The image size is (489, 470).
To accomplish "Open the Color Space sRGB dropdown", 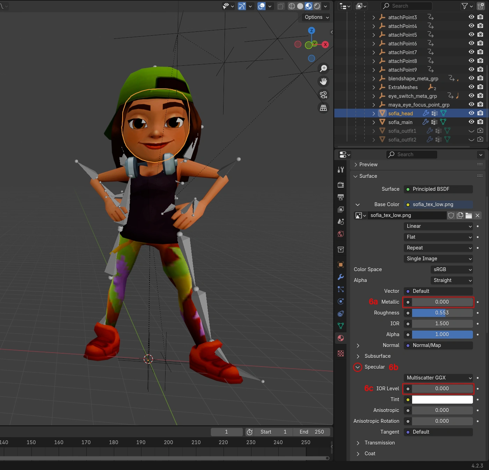I will click(x=452, y=269).
